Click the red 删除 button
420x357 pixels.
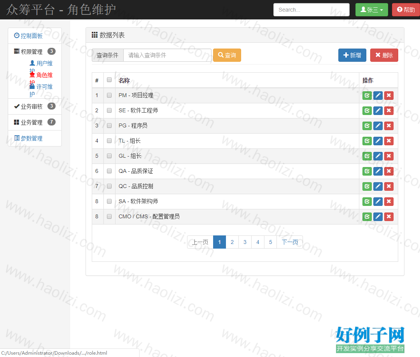tap(384, 55)
